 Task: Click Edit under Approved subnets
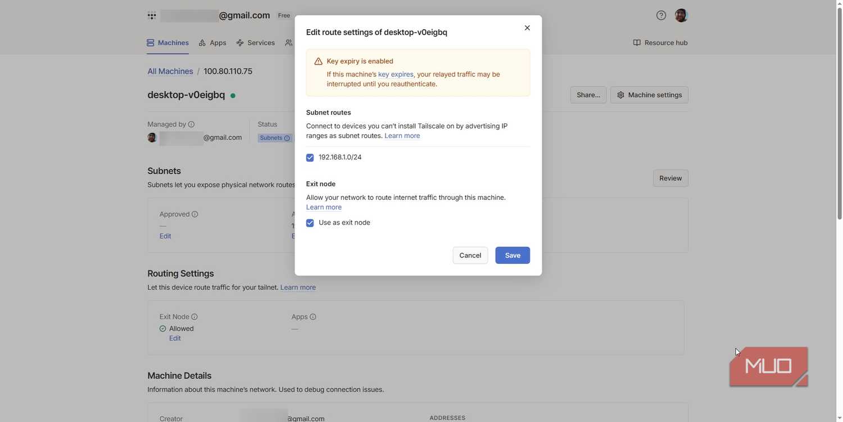pos(165,236)
